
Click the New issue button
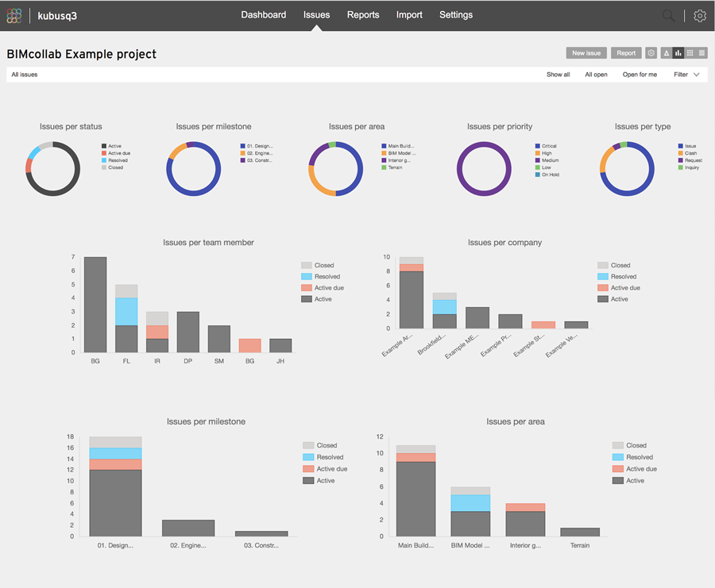click(586, 52)
